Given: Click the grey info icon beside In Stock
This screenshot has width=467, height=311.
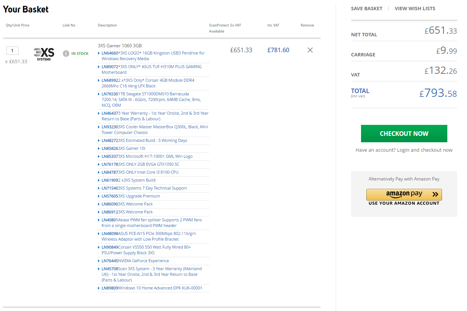Looking at the screenshot, I should 66,54.
